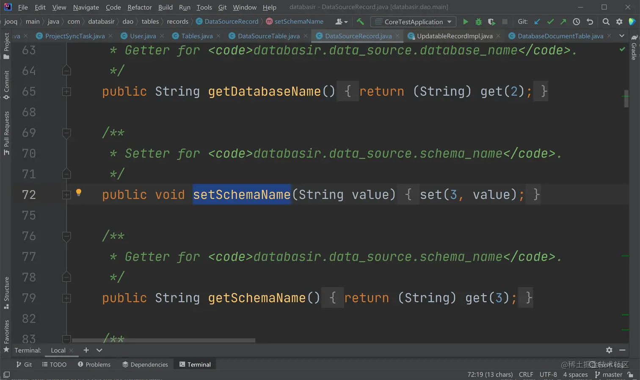Image resolution: width=640 pixels, height=380 pixels.
Task: Update project via Git blue arrow icon
Action: tap(537, 22)
